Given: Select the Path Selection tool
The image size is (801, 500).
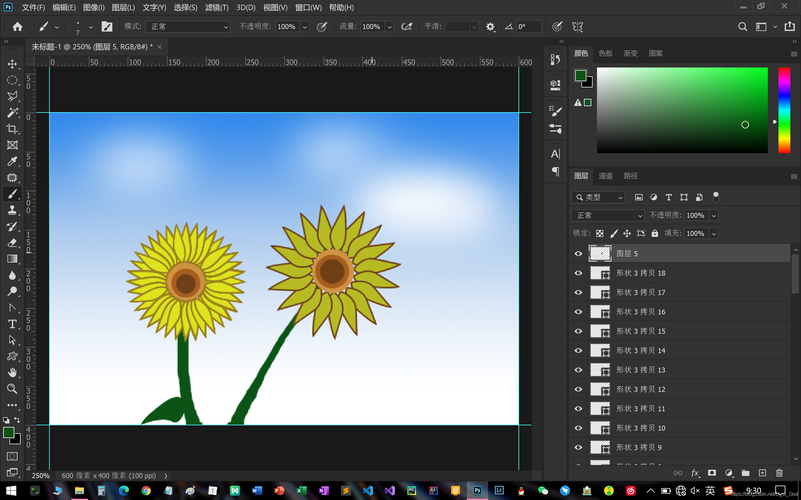Looking at the screenshot, I should (x=12, y=340).
